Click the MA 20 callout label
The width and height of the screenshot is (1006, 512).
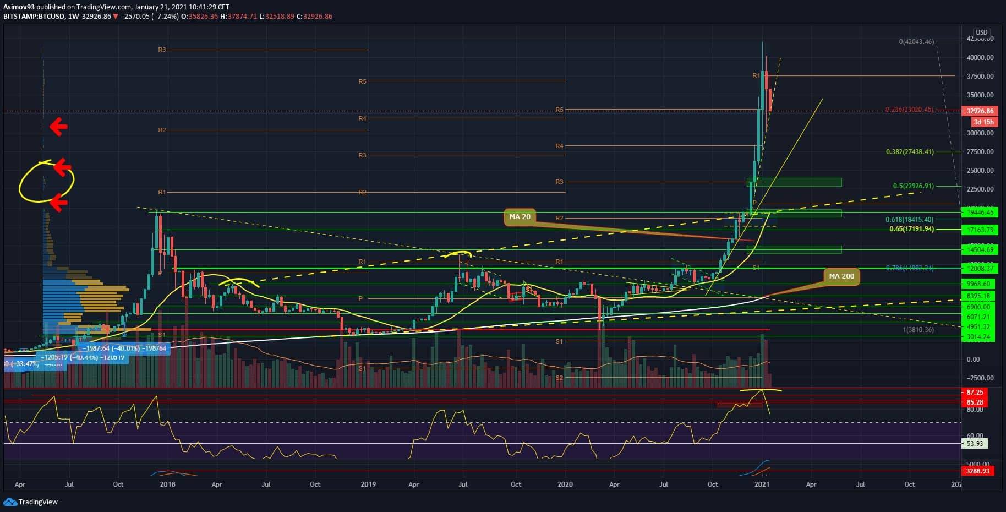[520, 217]
